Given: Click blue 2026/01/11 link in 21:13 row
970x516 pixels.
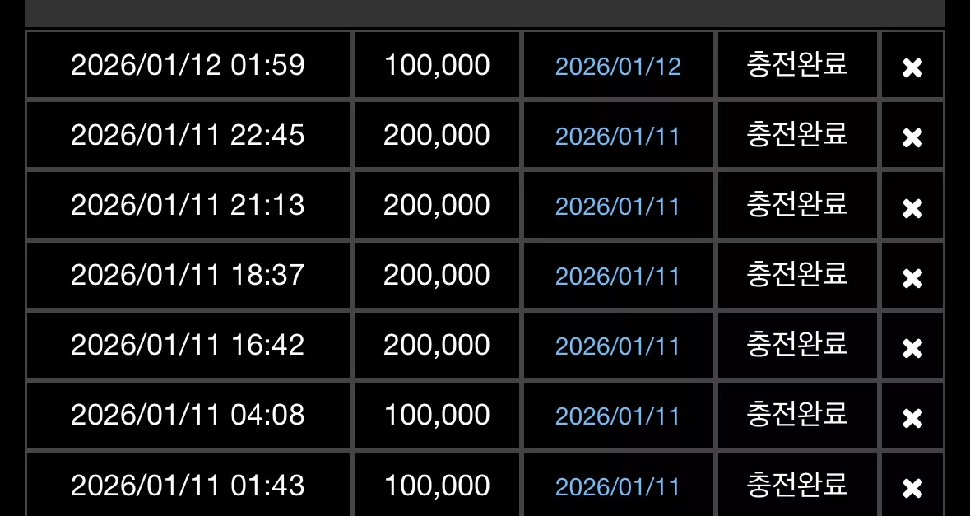Looking at the screenshot, I should pos(618,207).
